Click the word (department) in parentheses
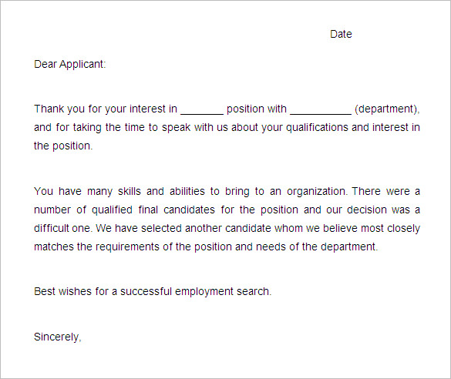 385,109
